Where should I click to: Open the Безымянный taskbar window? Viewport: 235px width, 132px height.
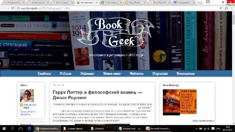130,128
